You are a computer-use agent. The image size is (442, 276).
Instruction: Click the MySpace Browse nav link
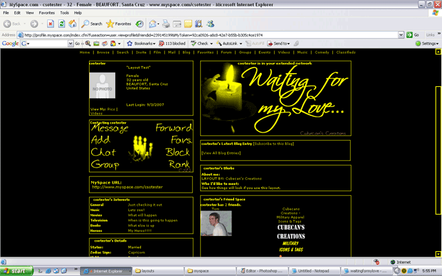coord(103,52)
